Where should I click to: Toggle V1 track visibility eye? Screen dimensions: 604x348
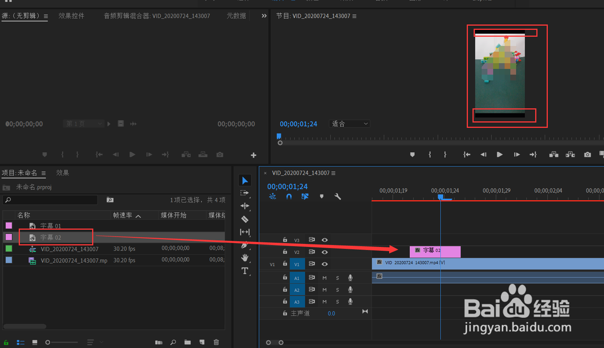325,264
